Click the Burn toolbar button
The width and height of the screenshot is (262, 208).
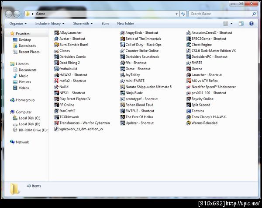105,24
